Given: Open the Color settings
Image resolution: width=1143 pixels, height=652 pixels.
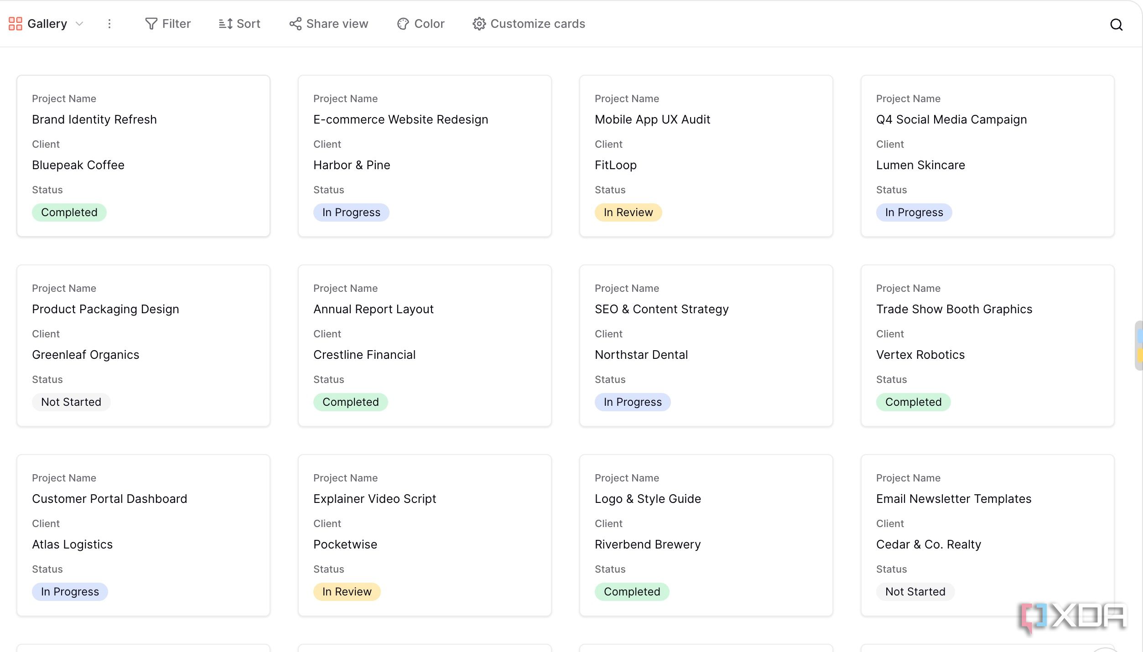Looking at the screenshot, I should click(421, 24).
